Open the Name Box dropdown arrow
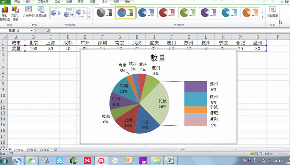290x166 pixels. tap(32, 31)
